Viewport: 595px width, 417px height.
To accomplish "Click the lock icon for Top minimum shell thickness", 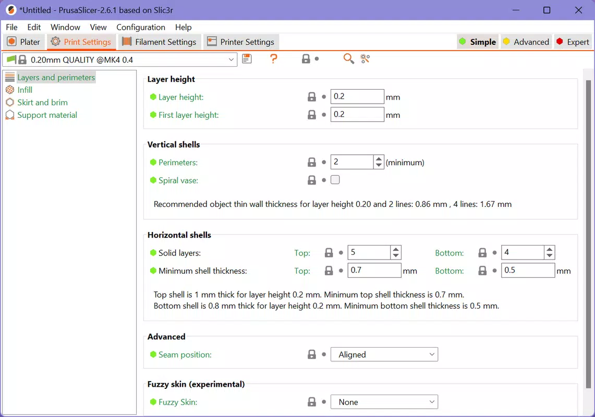I will coord(329,271).
